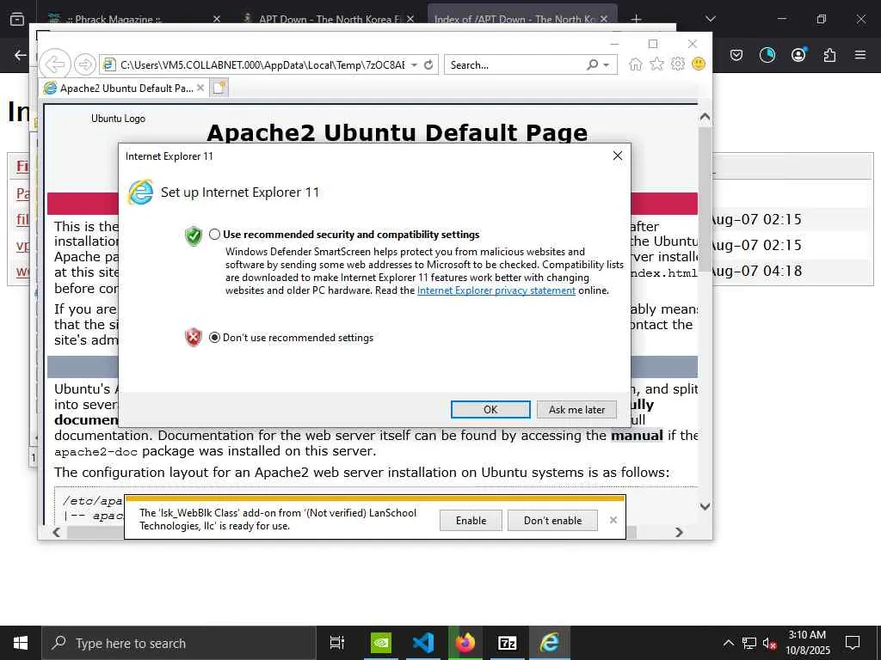The height and width of the screenshot is (660, 881).
Task: Open a new tab in Internet Explorer
Action: 219,89
